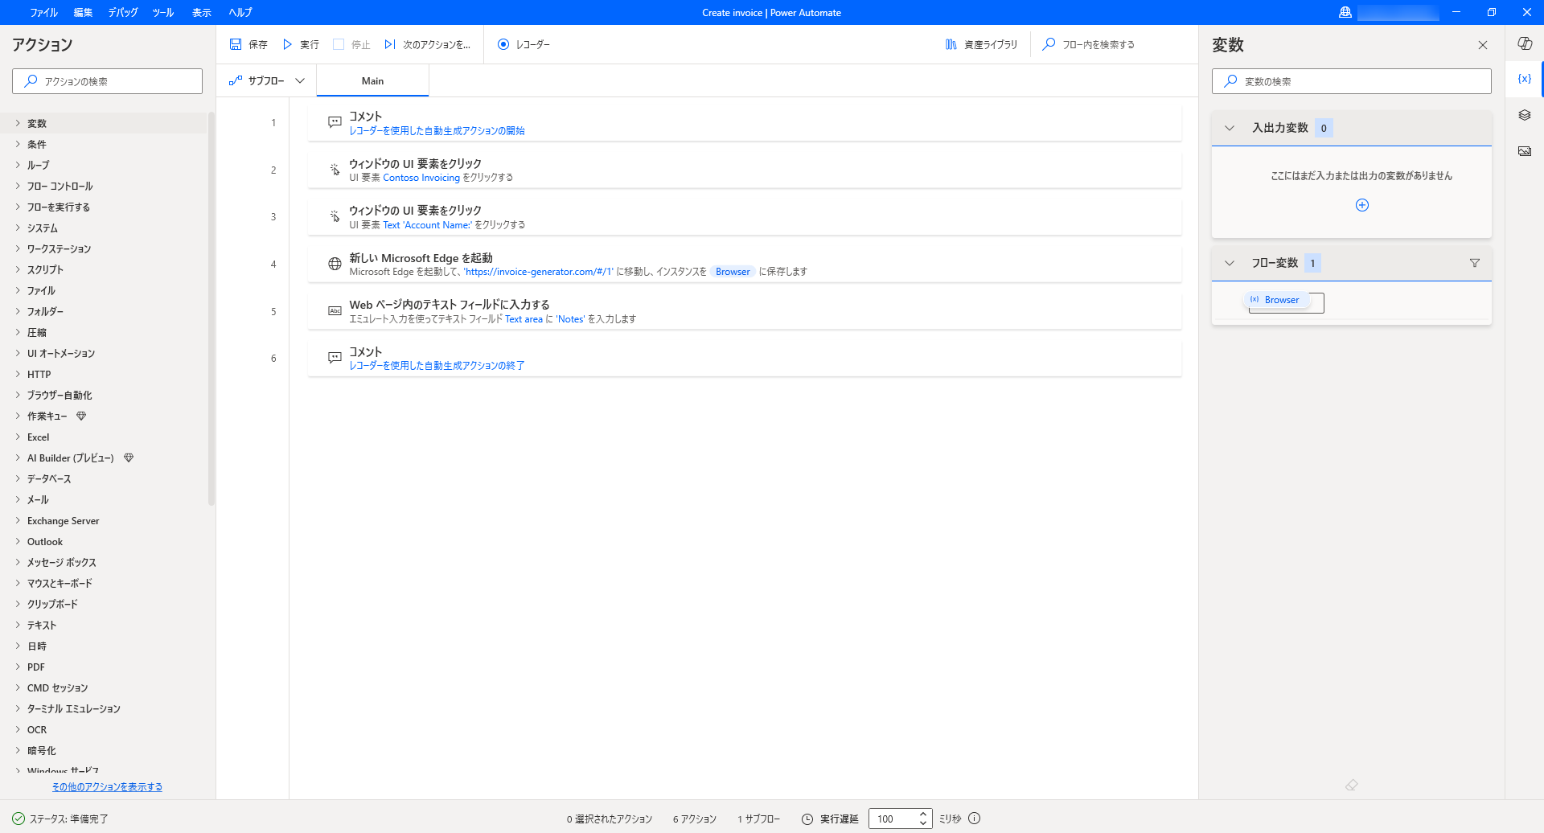Expand the OCR action group

click(x=18, y=729)
